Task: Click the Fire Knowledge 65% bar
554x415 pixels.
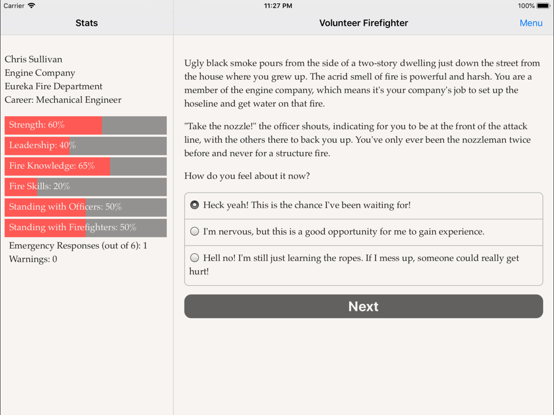Action: pyautogui.click(x=85, y=167)
